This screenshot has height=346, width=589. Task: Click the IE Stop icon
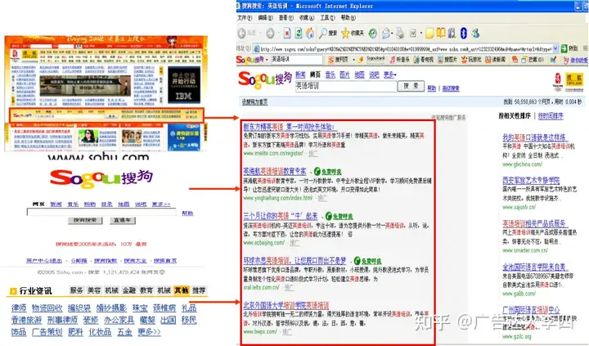coord(287,34)
